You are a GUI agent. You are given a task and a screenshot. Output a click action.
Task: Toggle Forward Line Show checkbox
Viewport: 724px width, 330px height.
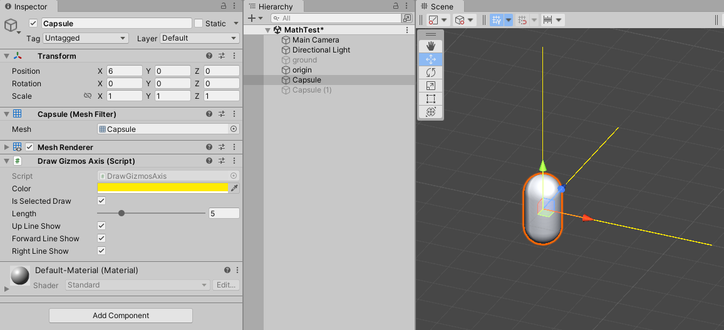pos(101,238)
